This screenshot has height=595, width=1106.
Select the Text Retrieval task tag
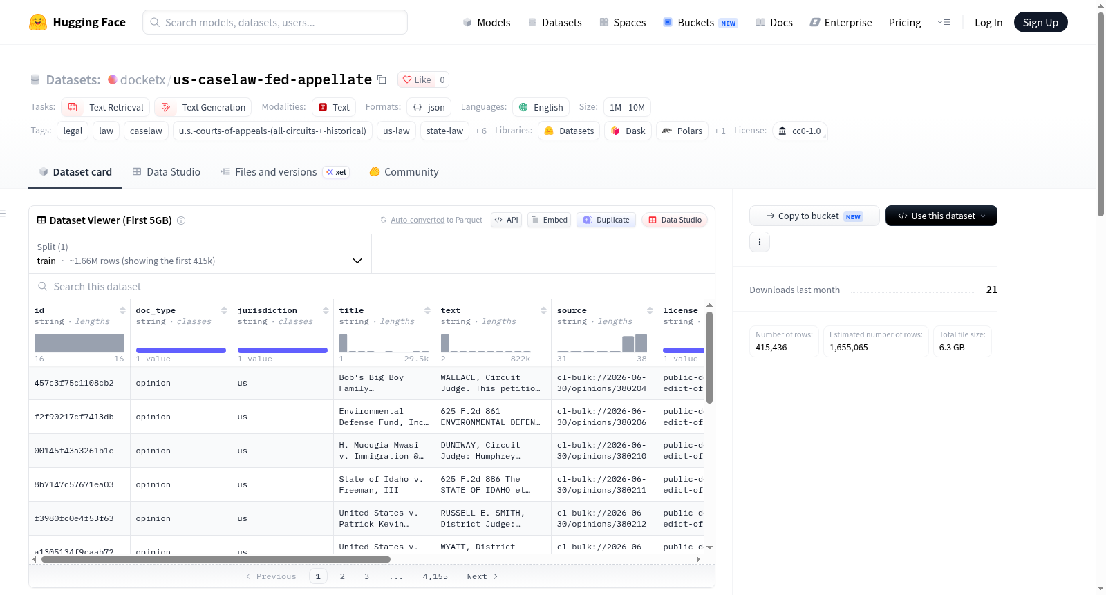(x=106, y=107)
